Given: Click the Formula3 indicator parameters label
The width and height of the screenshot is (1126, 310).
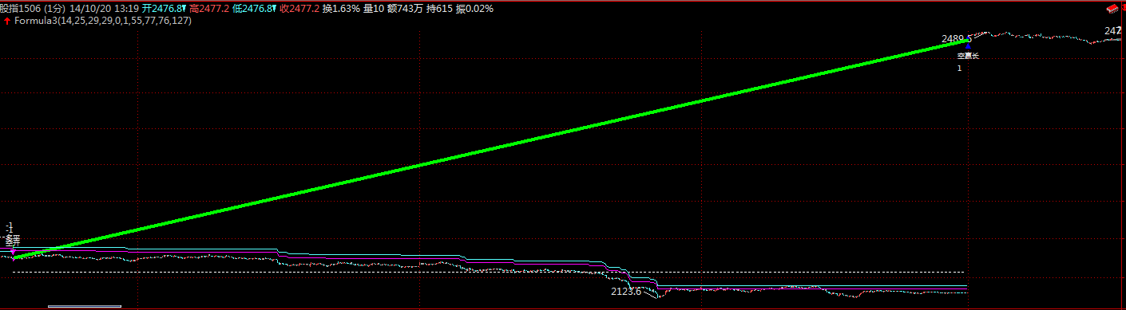Looking at the screenshot, I should (x=103, y=21).
